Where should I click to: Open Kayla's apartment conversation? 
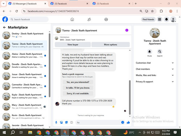pyautogui.click(x=24, y=96)
